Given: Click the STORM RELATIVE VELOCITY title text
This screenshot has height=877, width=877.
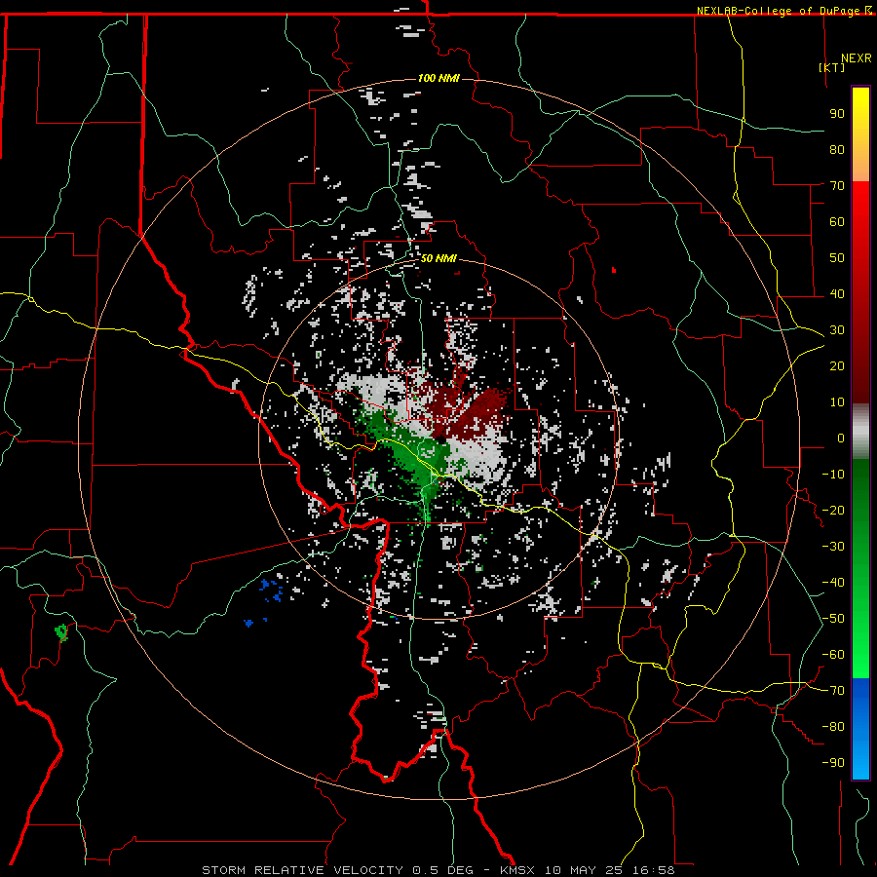Looking at the screenshot, I should tap(302, 870).
